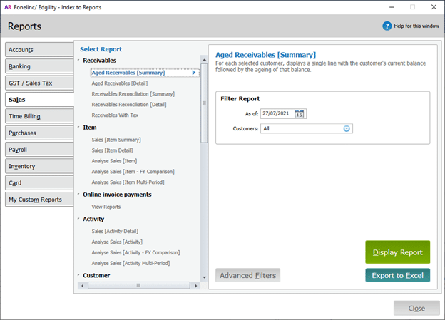The height and width of the screenshot is (320, 445).
Task: Open the Customers dropdown list
Action: click(347, 129)
